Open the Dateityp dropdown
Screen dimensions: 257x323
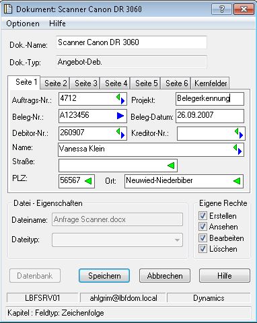click(117, 240)
